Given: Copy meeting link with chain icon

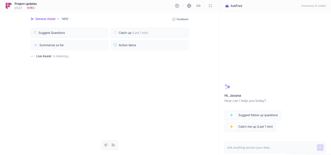Looking at the screenshot, I should tap(198, 6).
